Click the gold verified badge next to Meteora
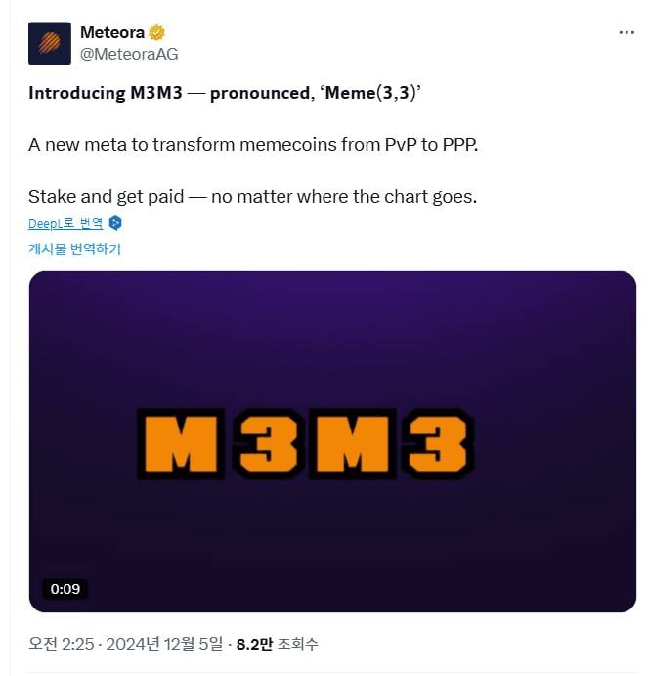 (x=156, y=32)
